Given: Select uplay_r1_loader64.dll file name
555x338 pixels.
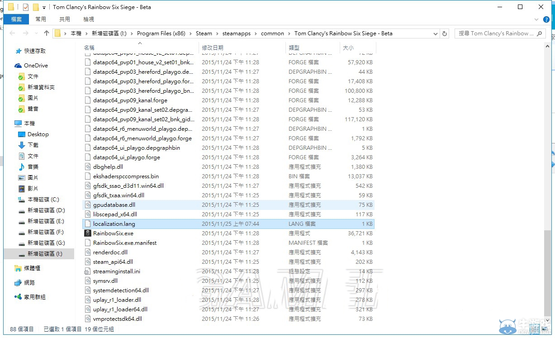Looking at the screenshot, I should pos(120,309).
